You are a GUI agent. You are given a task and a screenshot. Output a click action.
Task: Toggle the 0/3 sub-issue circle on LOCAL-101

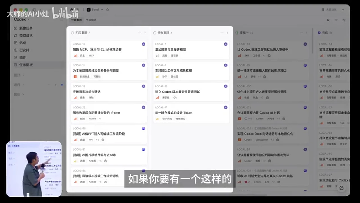tap(246, 119)
